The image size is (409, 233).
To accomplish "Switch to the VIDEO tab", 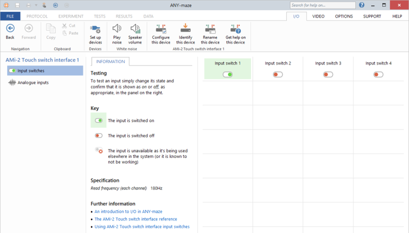I will tap(318, 16).
